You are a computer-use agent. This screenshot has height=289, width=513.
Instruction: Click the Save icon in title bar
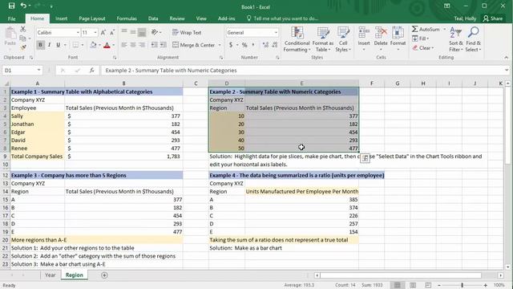[x=11, y=6]
